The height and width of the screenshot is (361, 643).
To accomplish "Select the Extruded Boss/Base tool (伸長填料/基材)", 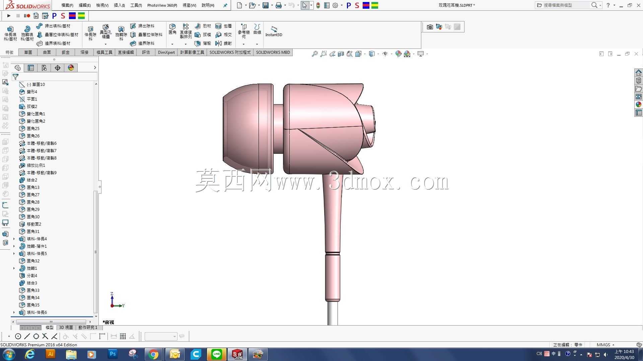I will point(10,33).
